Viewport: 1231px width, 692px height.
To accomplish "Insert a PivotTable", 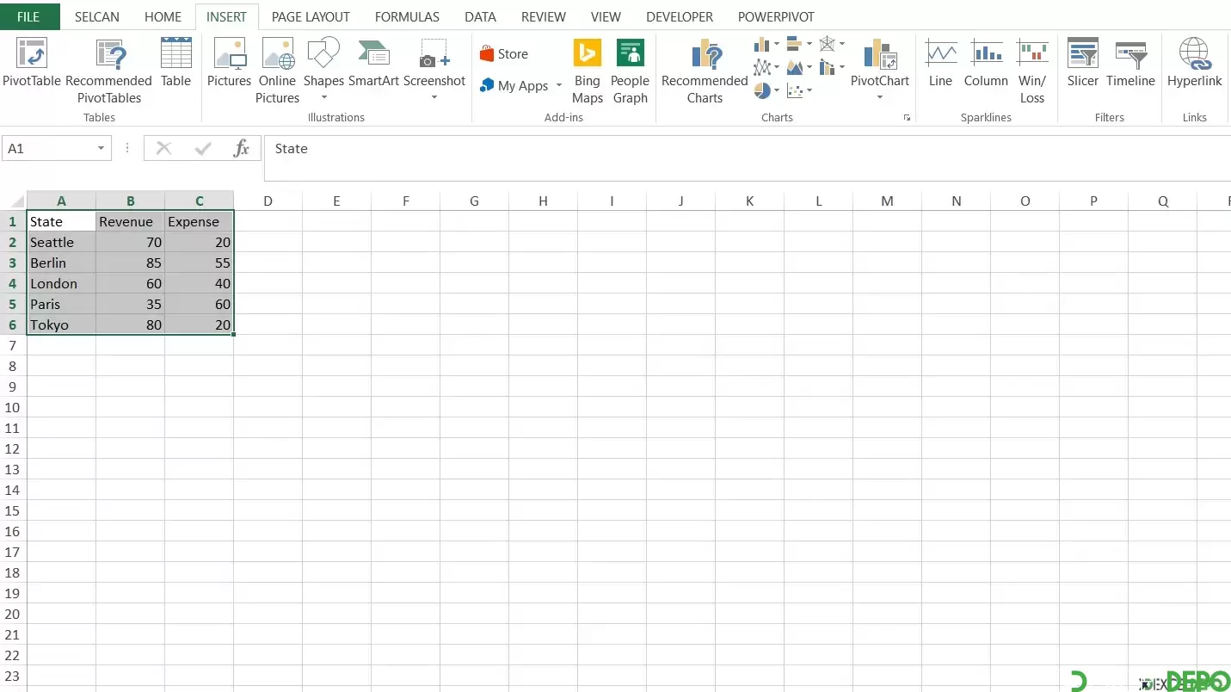I will (32, 63).
